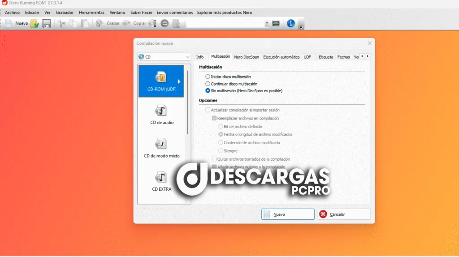Select the CD-ROM (UDF) compilation type
Screen dimensions: 459x257
[x=161, y=81]
